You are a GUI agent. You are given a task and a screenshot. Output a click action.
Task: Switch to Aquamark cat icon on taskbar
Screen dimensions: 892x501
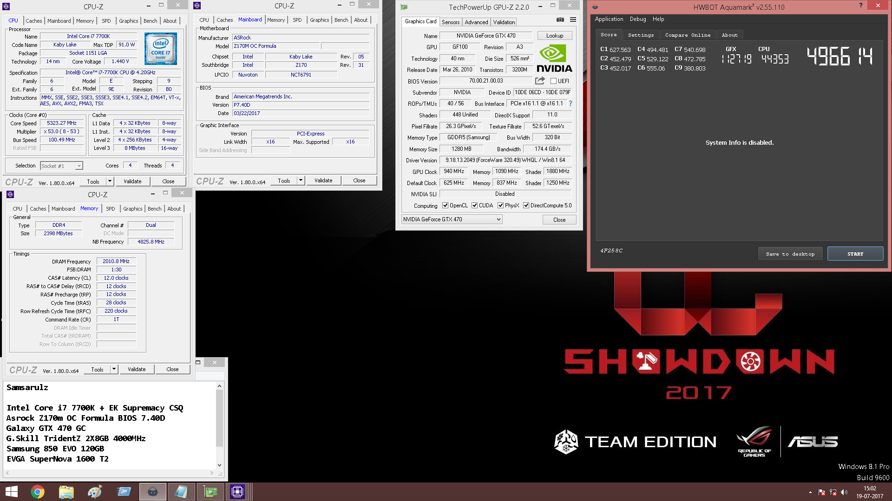coord(152,492)
